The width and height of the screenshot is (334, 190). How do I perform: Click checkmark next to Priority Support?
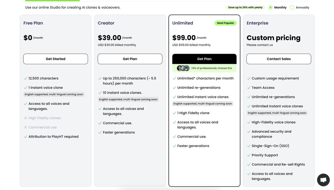[x=248, y=155]
